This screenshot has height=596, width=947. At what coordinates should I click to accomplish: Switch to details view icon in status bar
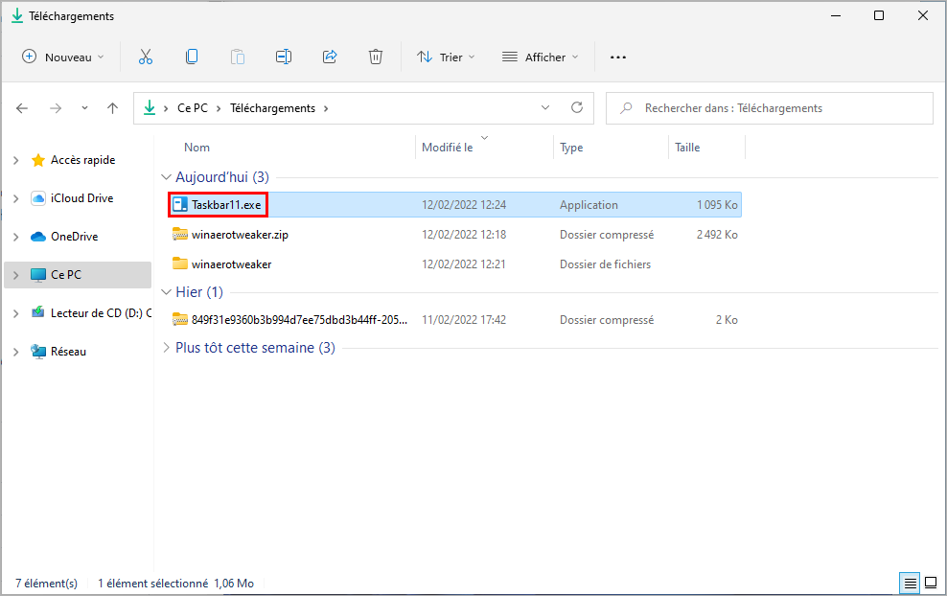point(910,584)
